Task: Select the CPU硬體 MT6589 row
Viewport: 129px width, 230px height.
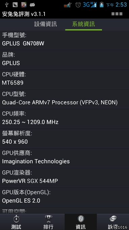Action: (x=64, y=79)
